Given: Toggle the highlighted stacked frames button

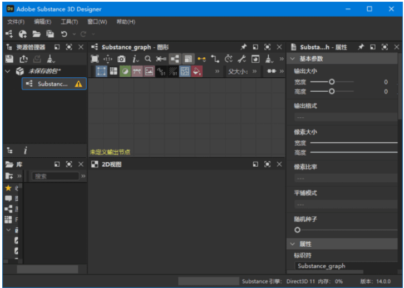Looking at the screenshot, I should click(x=188, y=59).
